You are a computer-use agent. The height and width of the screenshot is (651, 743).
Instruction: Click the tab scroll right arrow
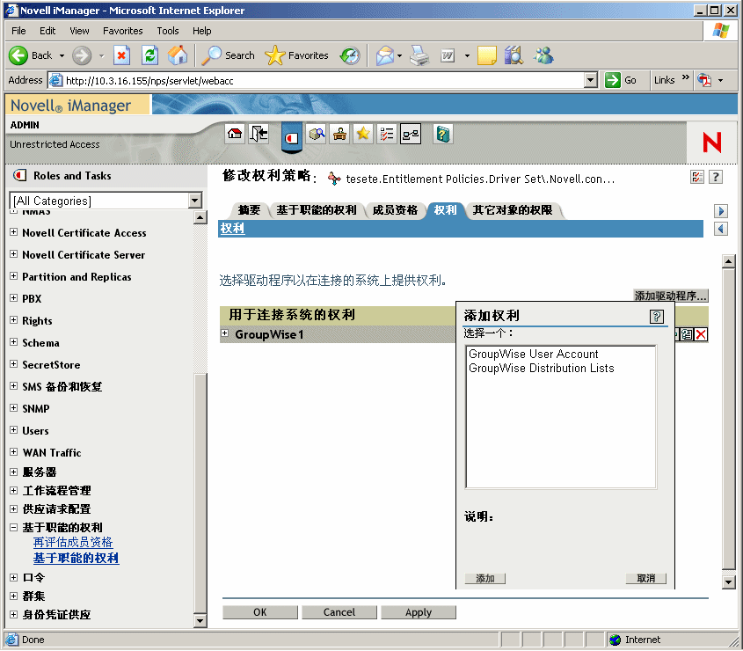point(721,211)
